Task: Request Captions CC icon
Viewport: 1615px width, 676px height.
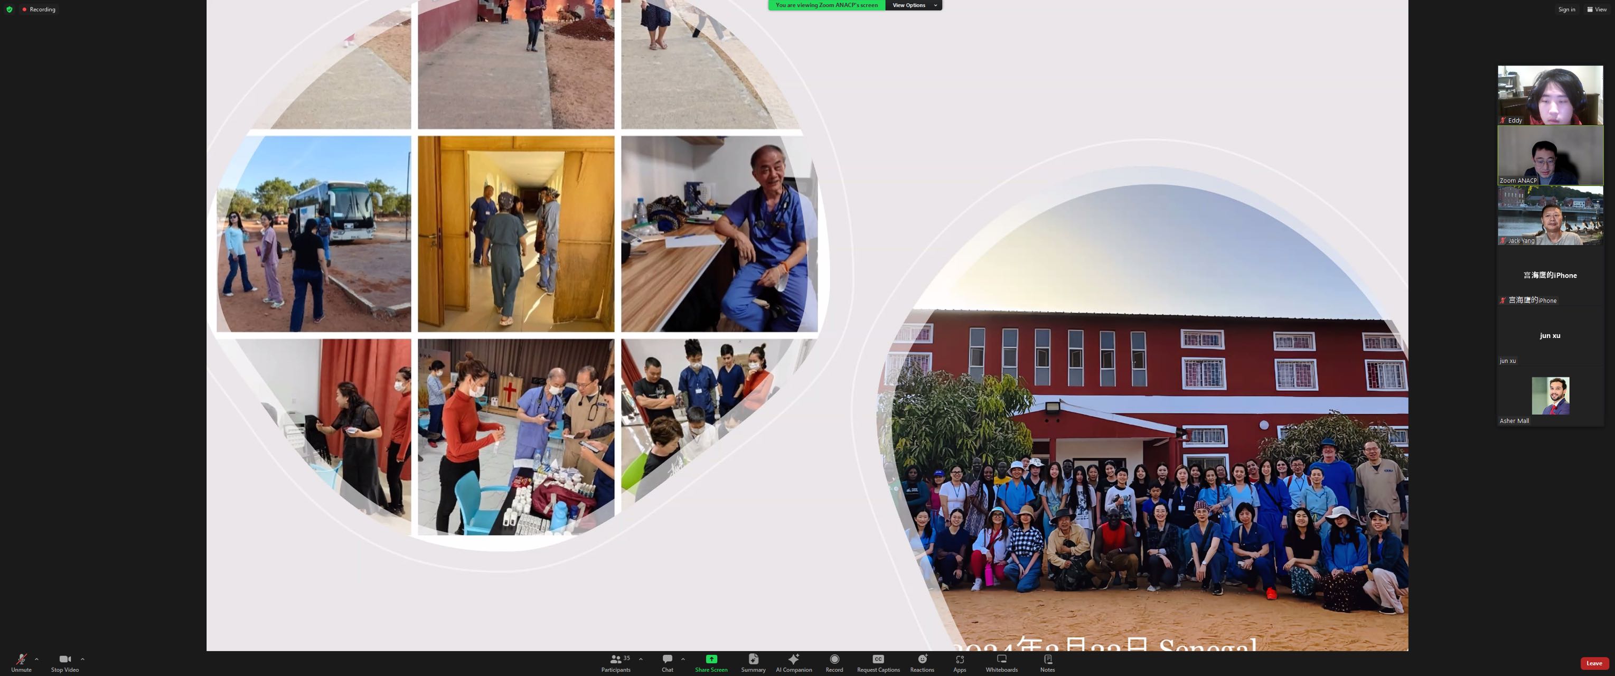Action: (x=878, y=659)
